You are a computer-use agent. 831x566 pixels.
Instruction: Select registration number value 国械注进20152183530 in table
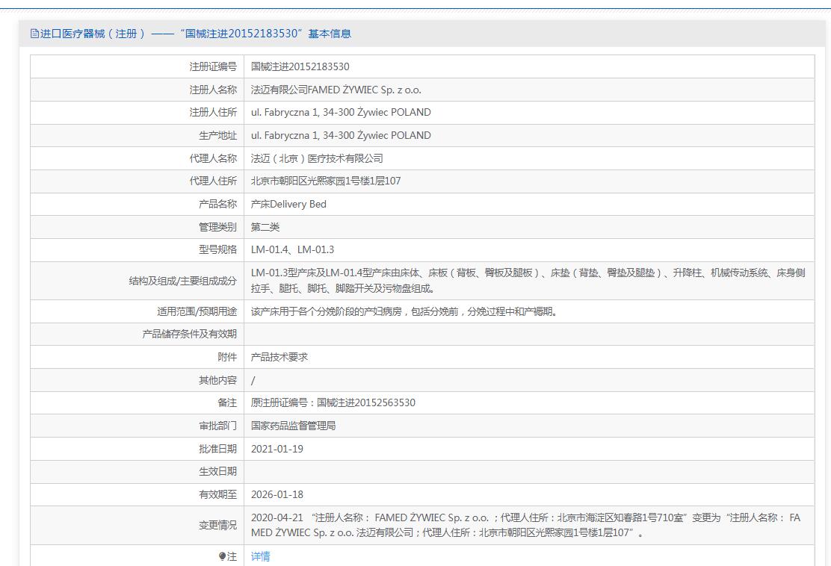300,66
